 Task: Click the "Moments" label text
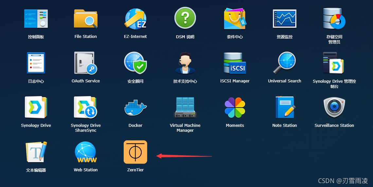[235, 126]
